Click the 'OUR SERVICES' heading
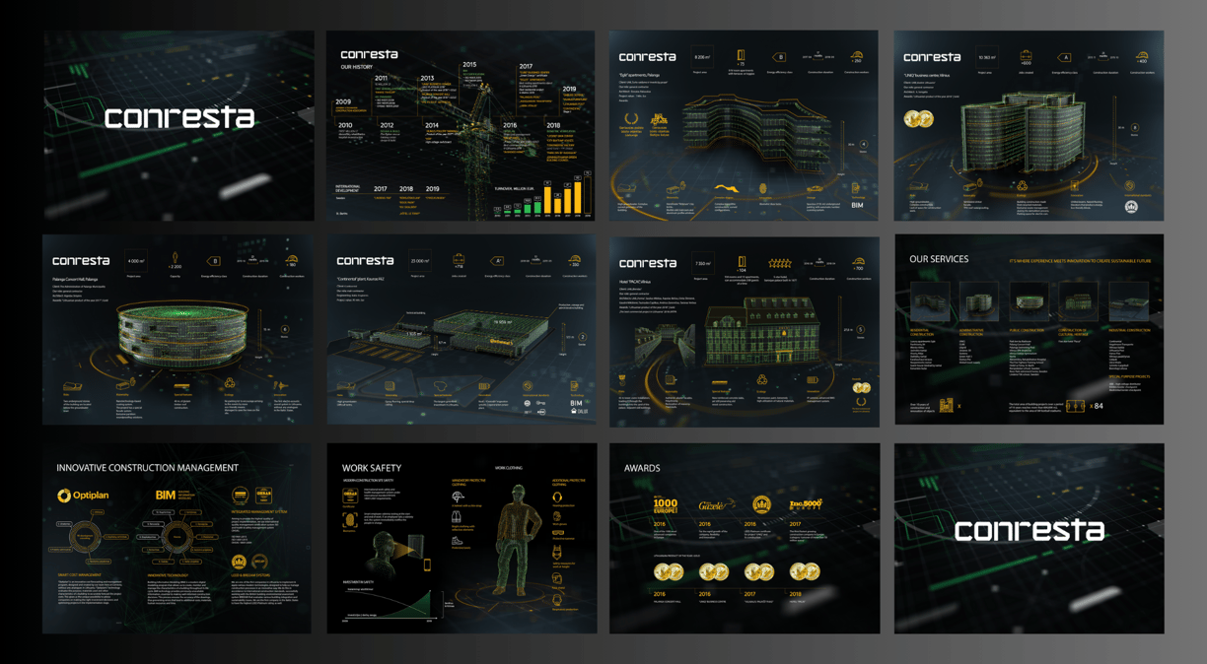The height and width of the screenshot is (664, 1207). (939, 259)
